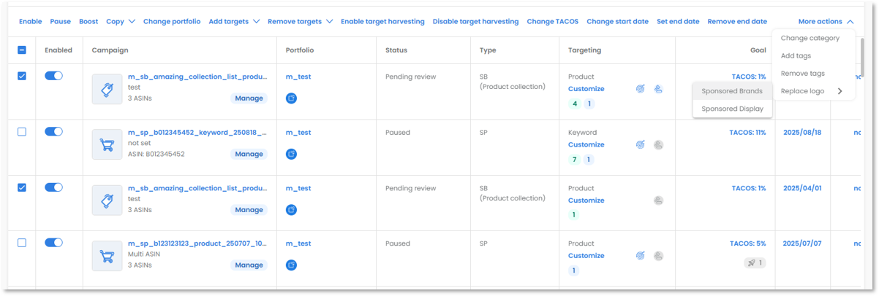The image size is (879, 296).
Task: Collapse the More actions menu
Action: pyautogui.click(x=826, y=21)
